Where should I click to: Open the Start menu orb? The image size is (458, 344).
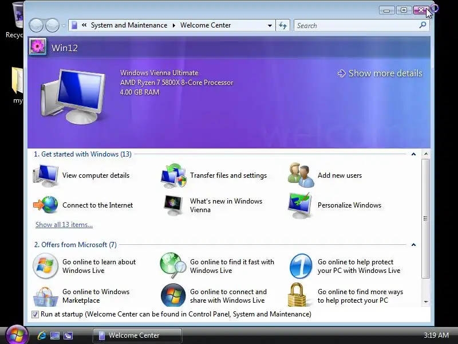click(x=17, y=335)
